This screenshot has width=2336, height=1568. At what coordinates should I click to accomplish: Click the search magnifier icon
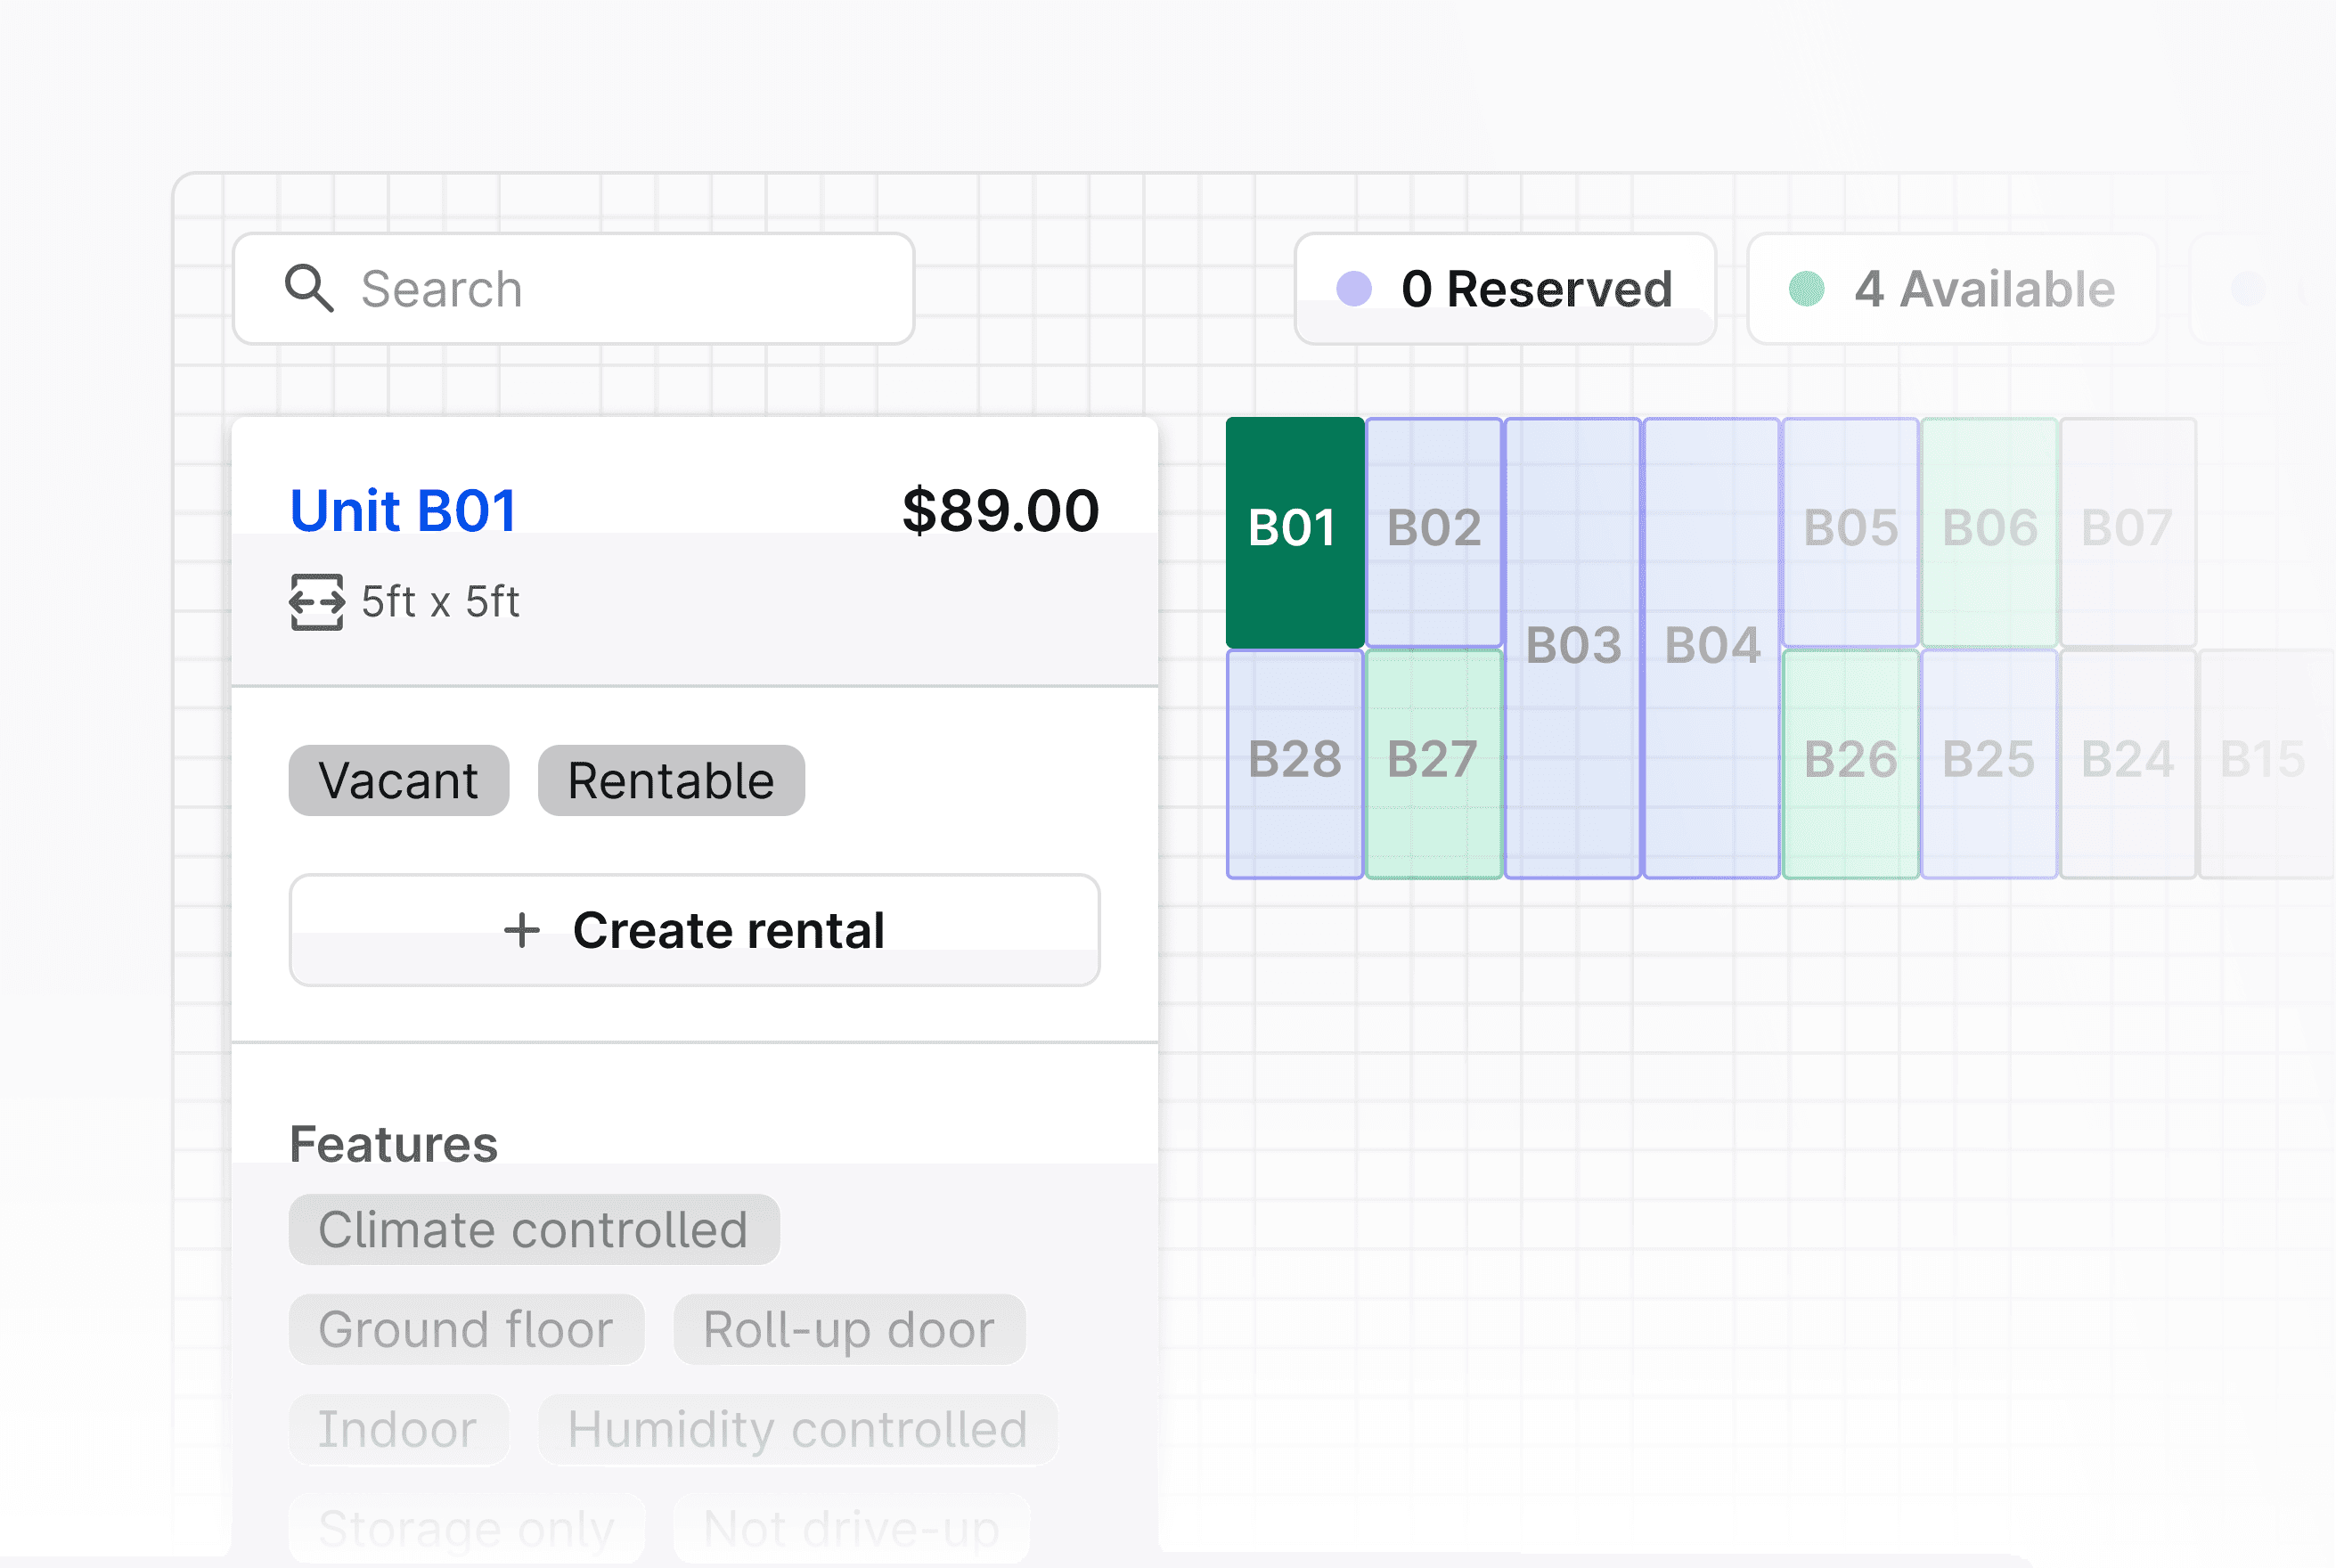point(308,289)
